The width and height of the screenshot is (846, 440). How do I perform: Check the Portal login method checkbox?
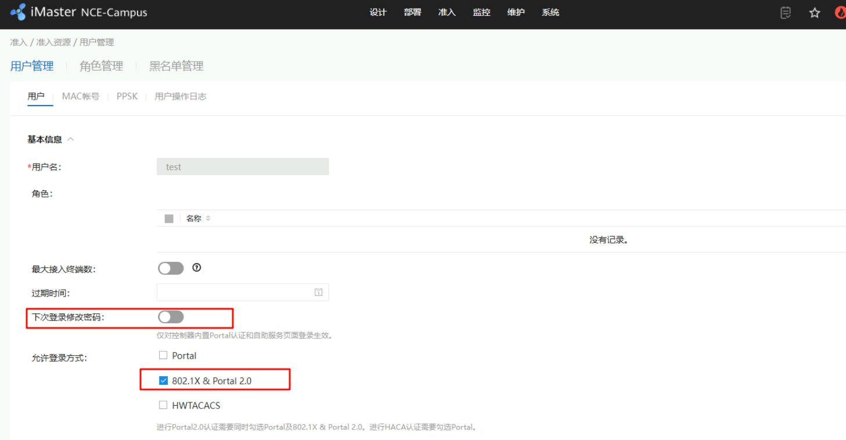click(163, 355)
